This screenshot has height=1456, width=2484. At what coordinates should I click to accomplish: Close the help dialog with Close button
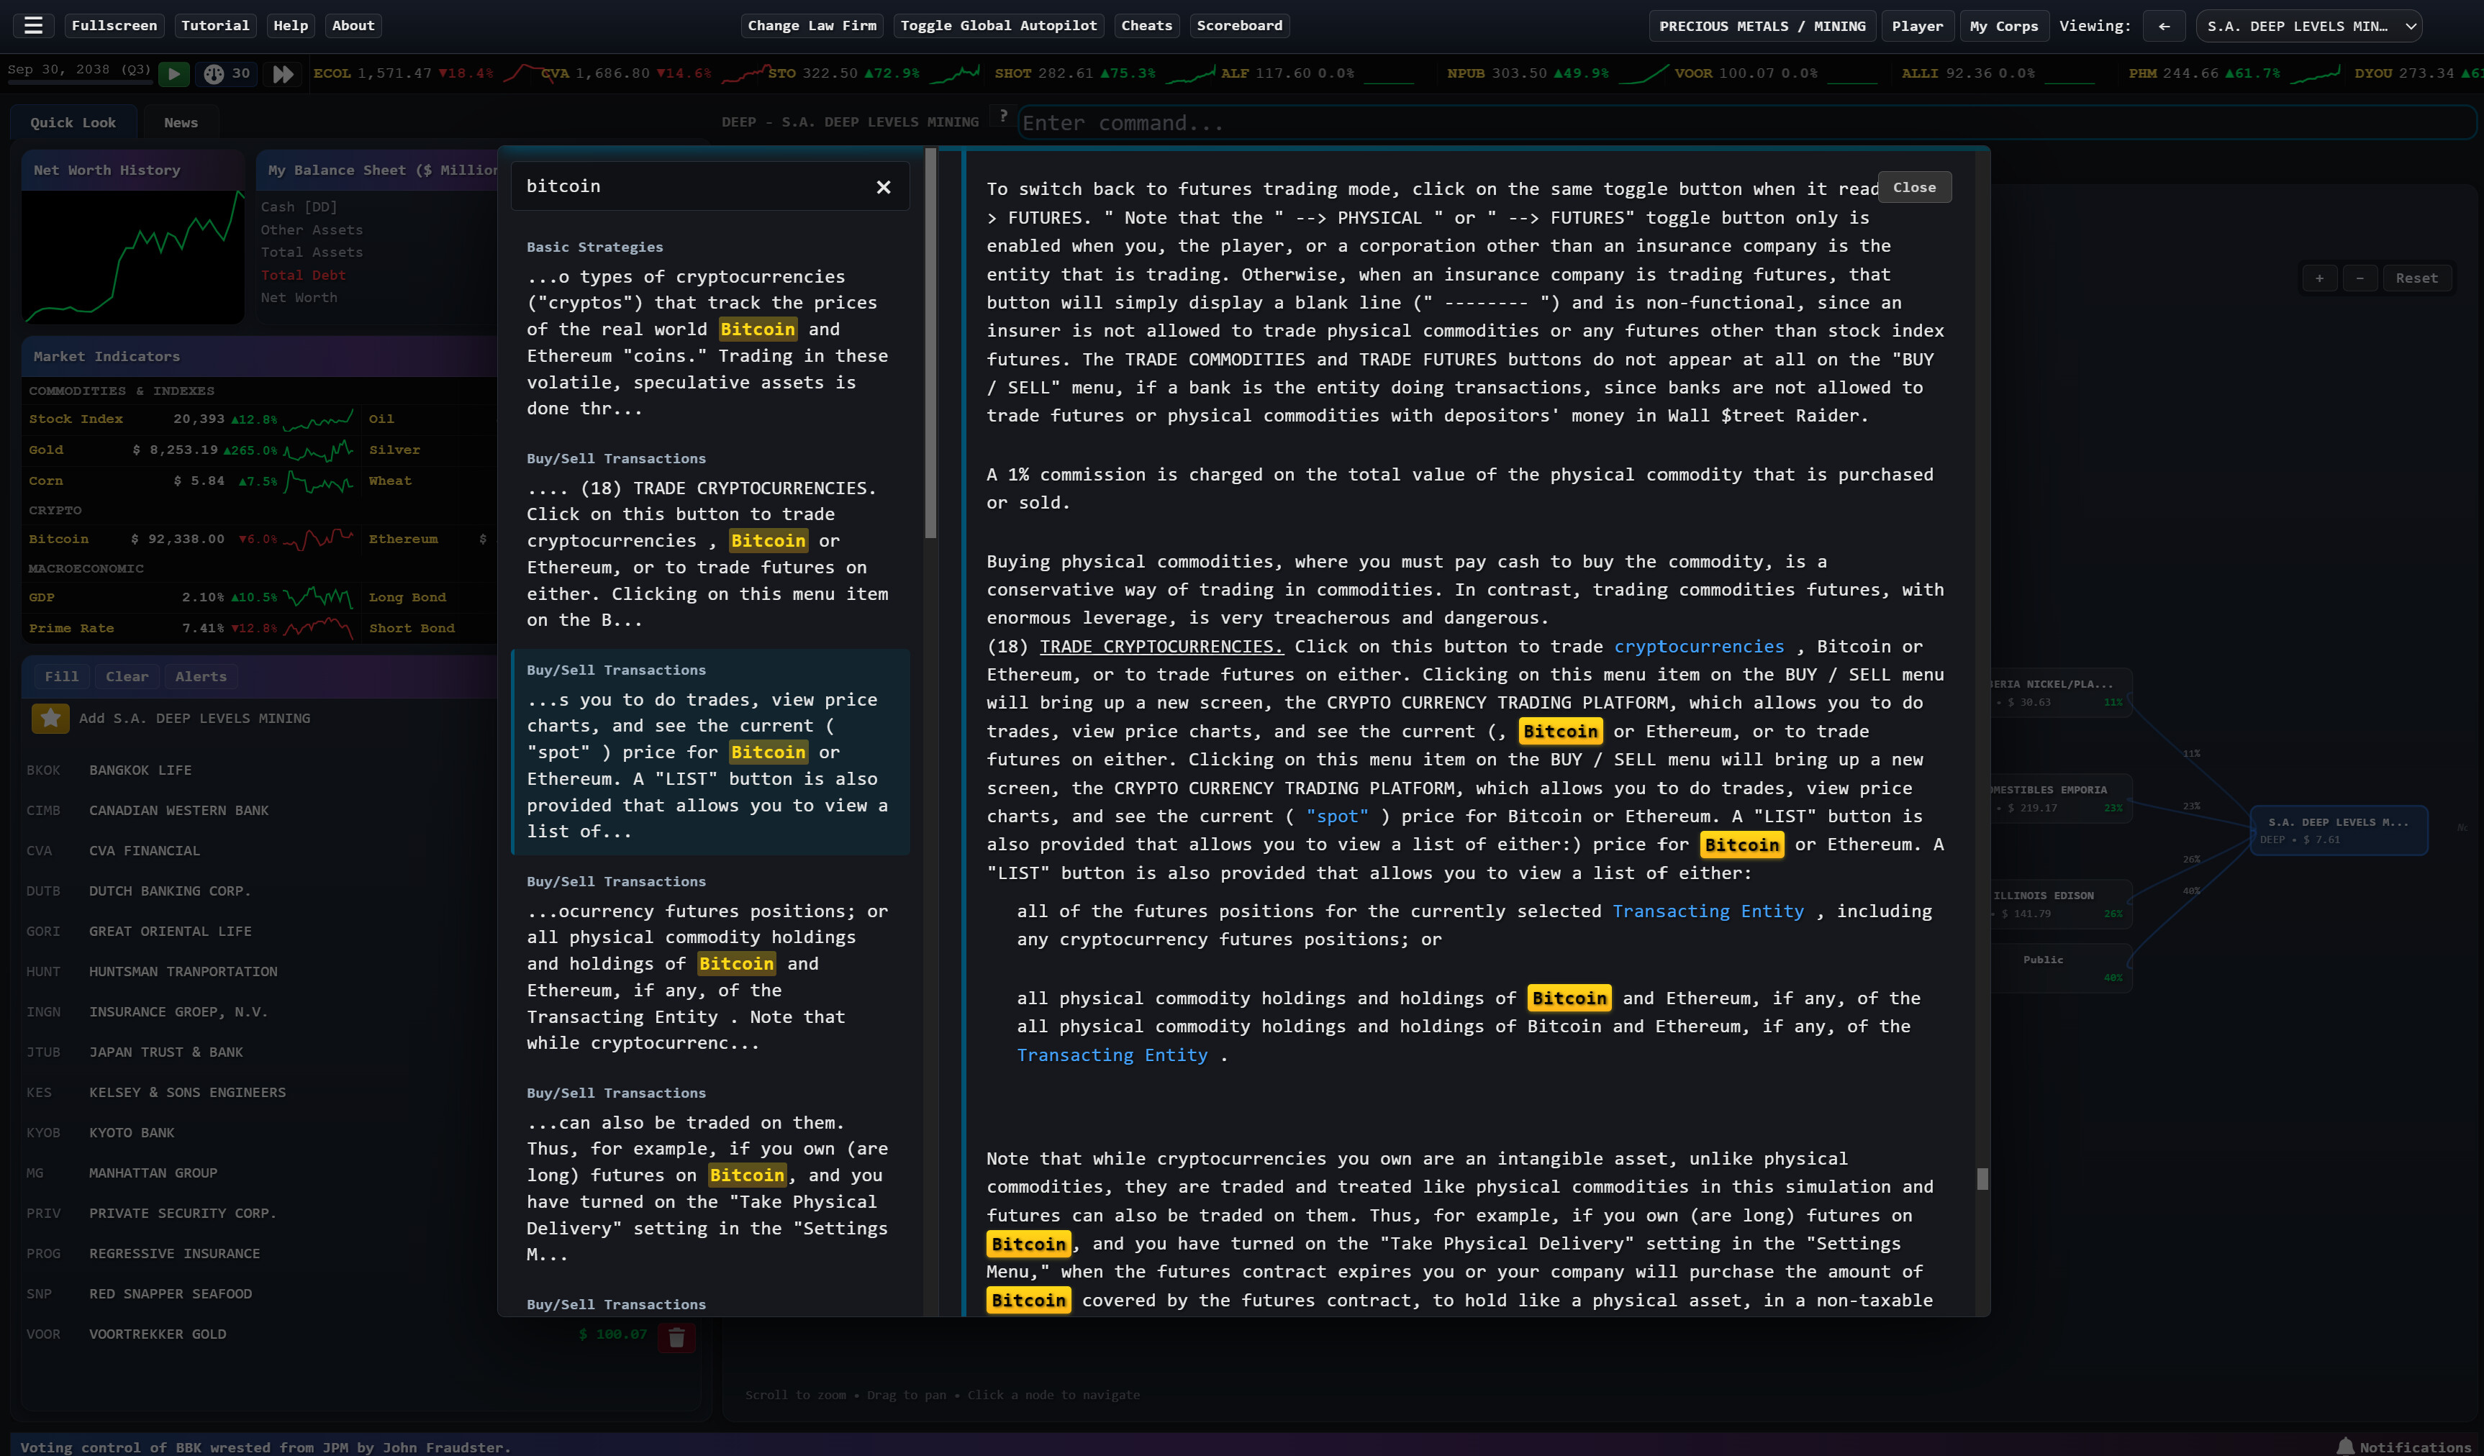click(1914, 187)
